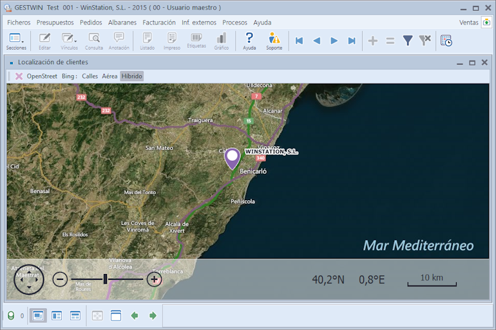This screenshot has width=496, height=330.
Task: Click the Soporte support icon
Action: (x=274, y=41)
